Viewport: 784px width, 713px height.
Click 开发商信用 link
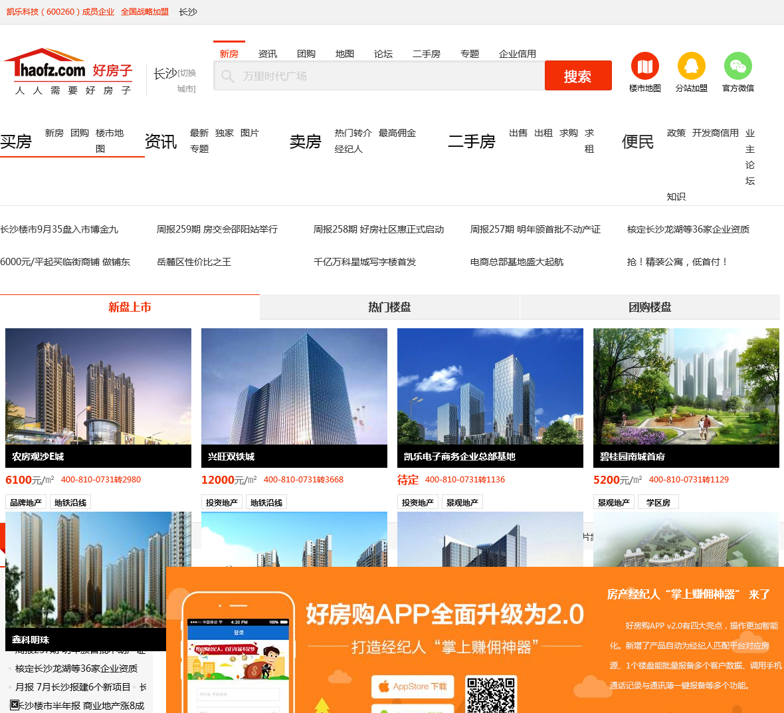(x=715, y=133)
